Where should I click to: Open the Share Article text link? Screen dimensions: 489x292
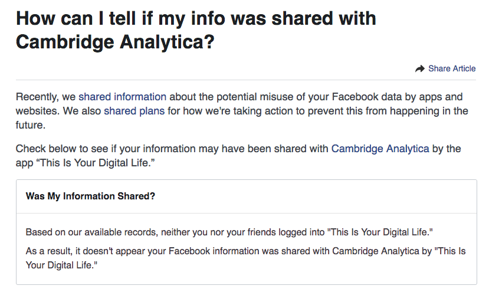[x=452, y=68]
